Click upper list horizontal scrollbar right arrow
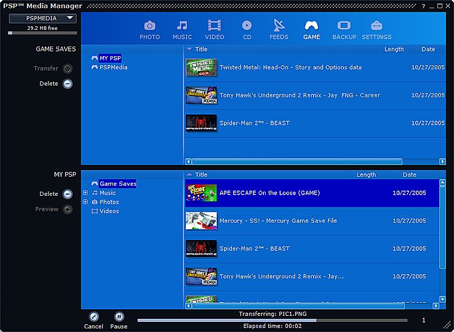Viewport: 454px width, 332px height. [442, 161]
